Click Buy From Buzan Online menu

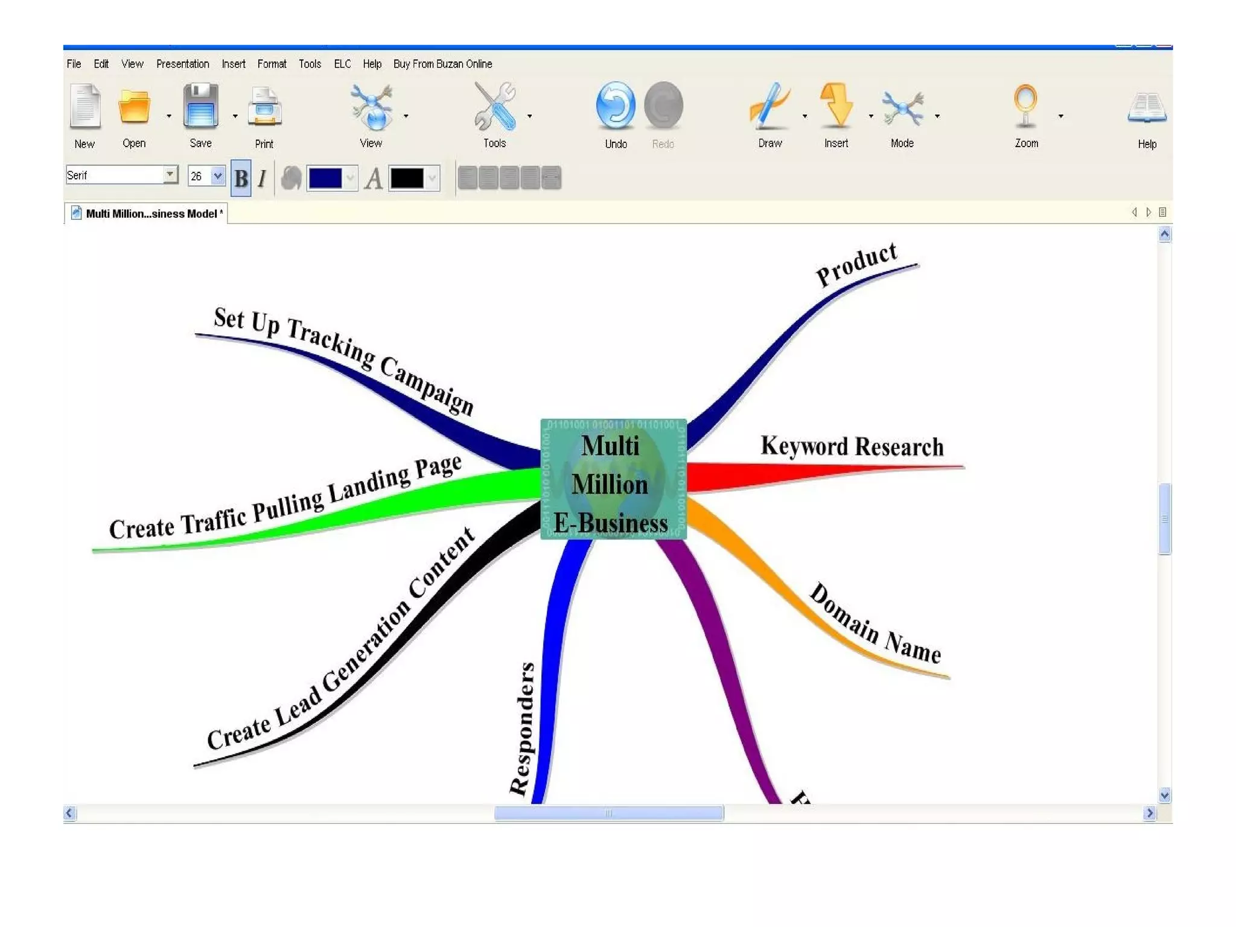pyautogui.click(x=442, y=64)
